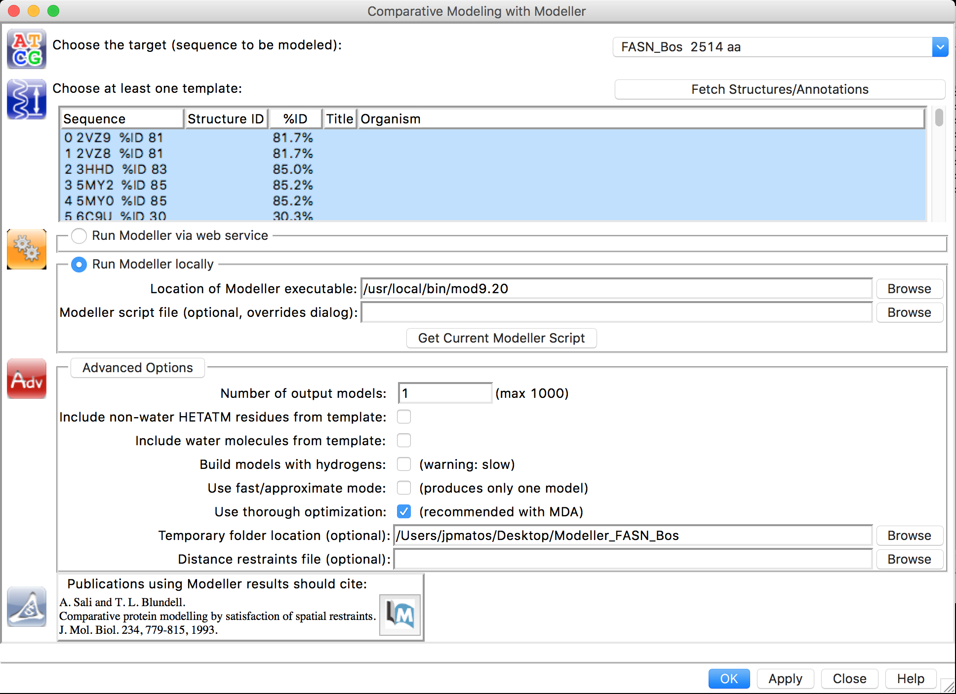Select template row 5 6C9U

pyautogui.click(x=493, y=215)
